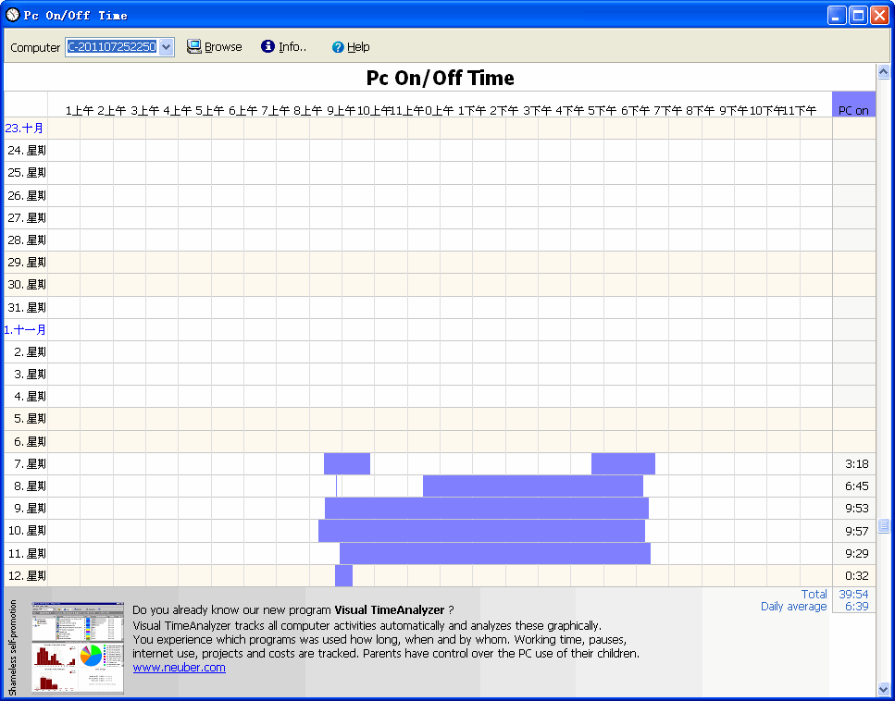This screenshot has height=701, width=895.
Task: Click the 5下午 hour header
Action: 603,111
